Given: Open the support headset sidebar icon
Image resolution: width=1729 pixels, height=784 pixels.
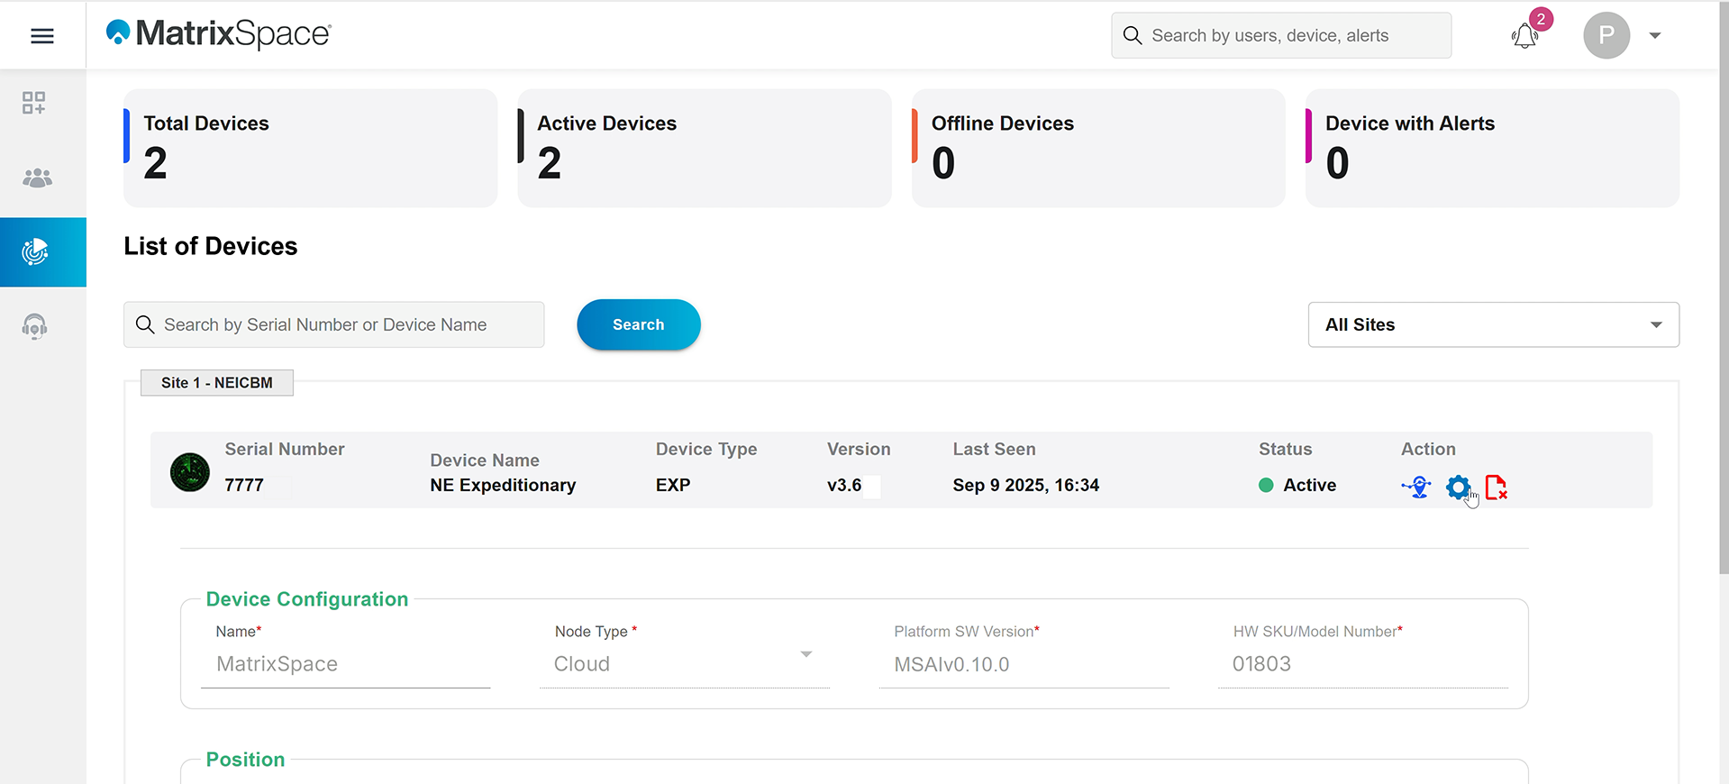Looking at the screenshot, I should (34, 326).
